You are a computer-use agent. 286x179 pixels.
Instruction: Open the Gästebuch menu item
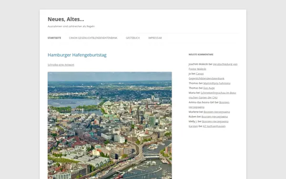(x=133, y=38)
